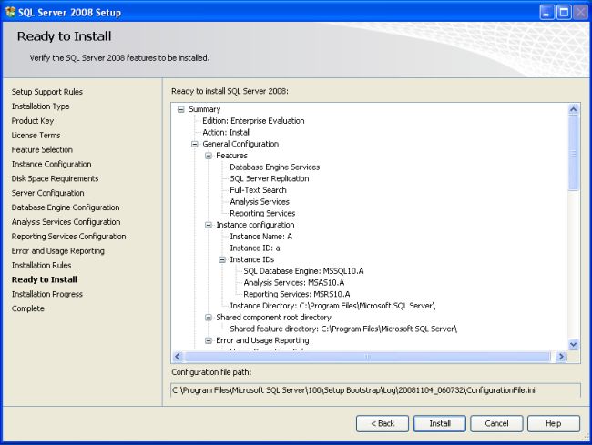Click the vertical scrollbar thumb
Image resolution: width=592 pixels, height=445 pixels.
tap(574, 153)
